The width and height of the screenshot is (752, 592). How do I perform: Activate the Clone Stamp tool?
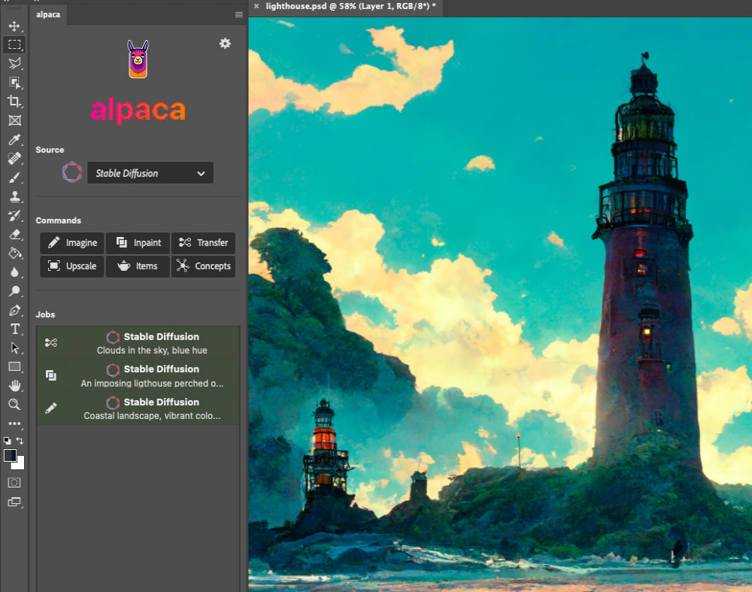14,197
